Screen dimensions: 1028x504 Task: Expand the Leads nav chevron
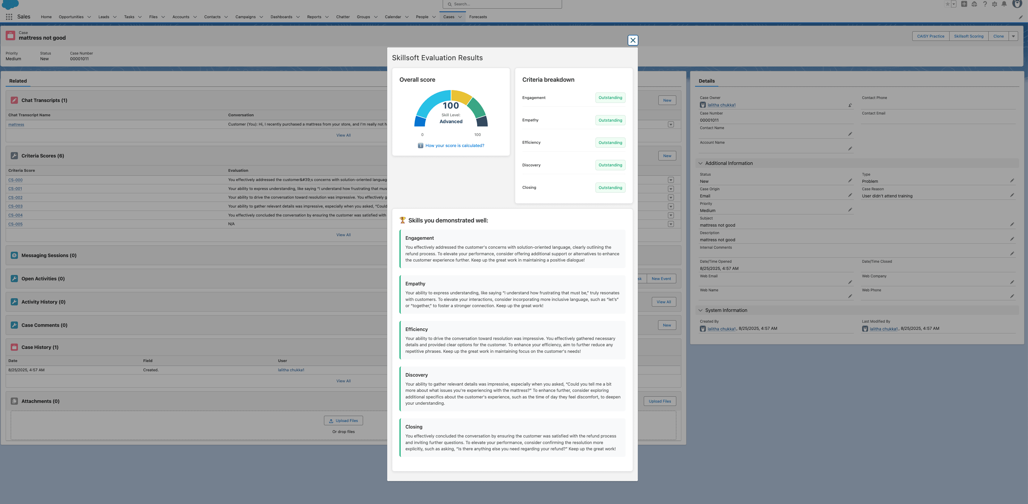click(115, 17)
